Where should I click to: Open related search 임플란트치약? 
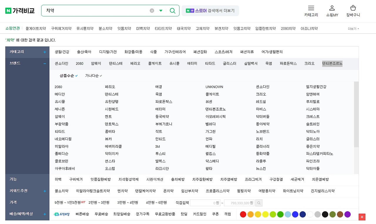[266, 29]
